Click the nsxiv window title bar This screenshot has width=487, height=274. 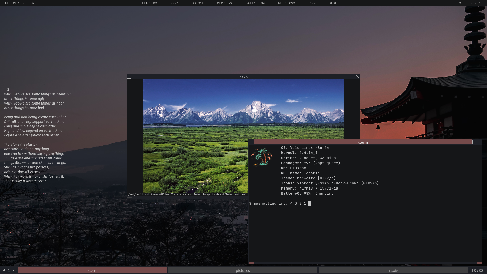(243, 77)
